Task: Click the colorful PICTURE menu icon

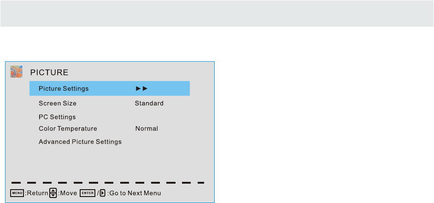Action: [17, 72]
